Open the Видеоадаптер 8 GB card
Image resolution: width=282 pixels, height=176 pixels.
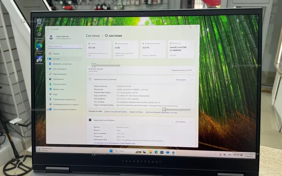126,49
